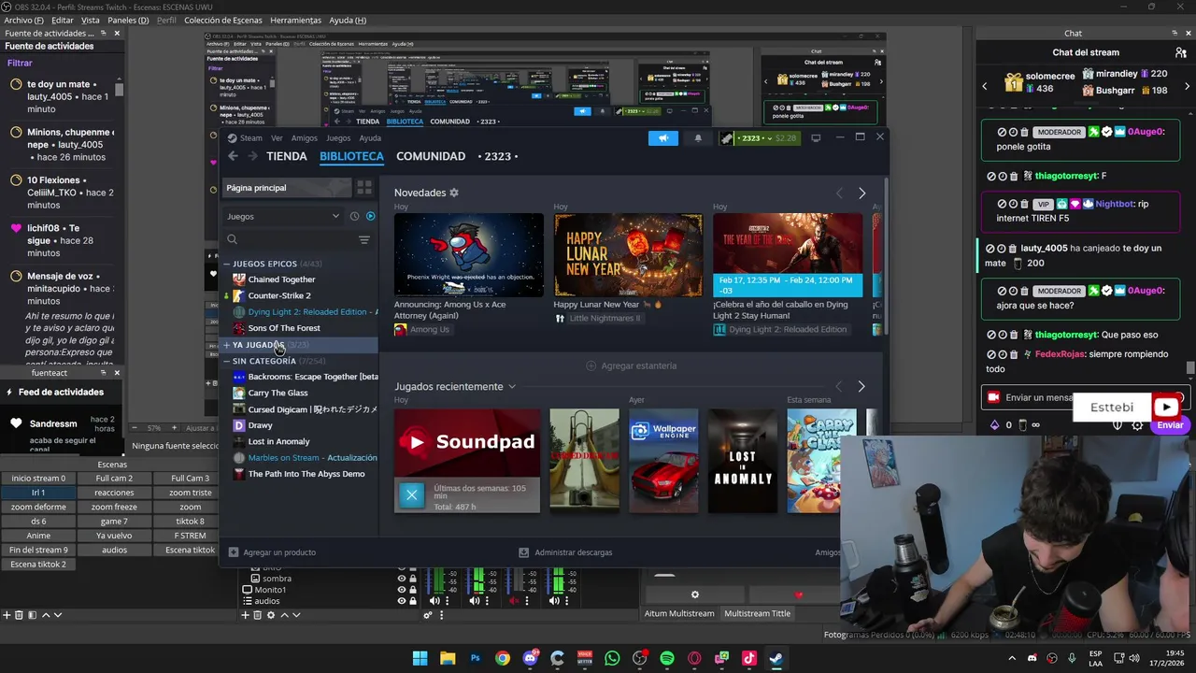
Task: Open WhatsApp from the taskbar
Action: click(612, 658)
